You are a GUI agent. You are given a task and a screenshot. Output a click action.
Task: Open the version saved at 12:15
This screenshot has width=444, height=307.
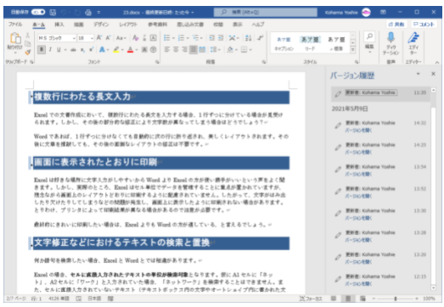358,283
